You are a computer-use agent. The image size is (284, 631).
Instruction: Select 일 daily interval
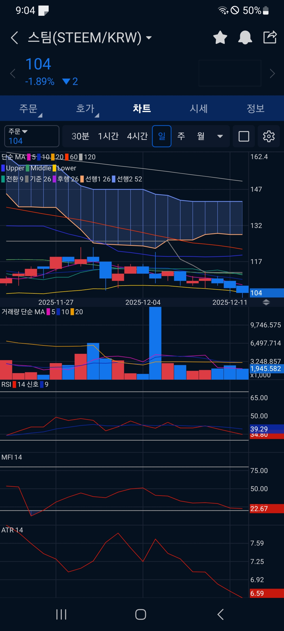click(x=162, y=136)
